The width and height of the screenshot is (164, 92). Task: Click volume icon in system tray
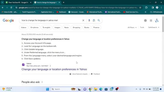point(147,89)
